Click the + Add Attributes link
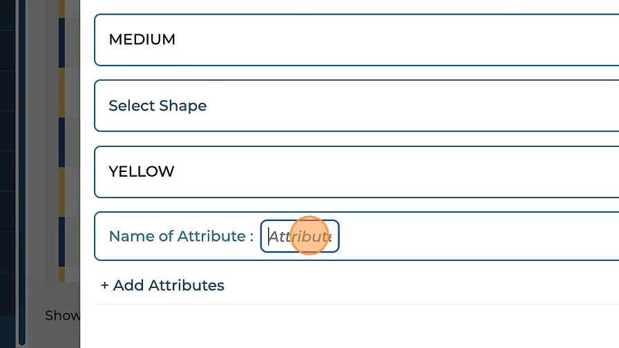 tap(163, 285)
